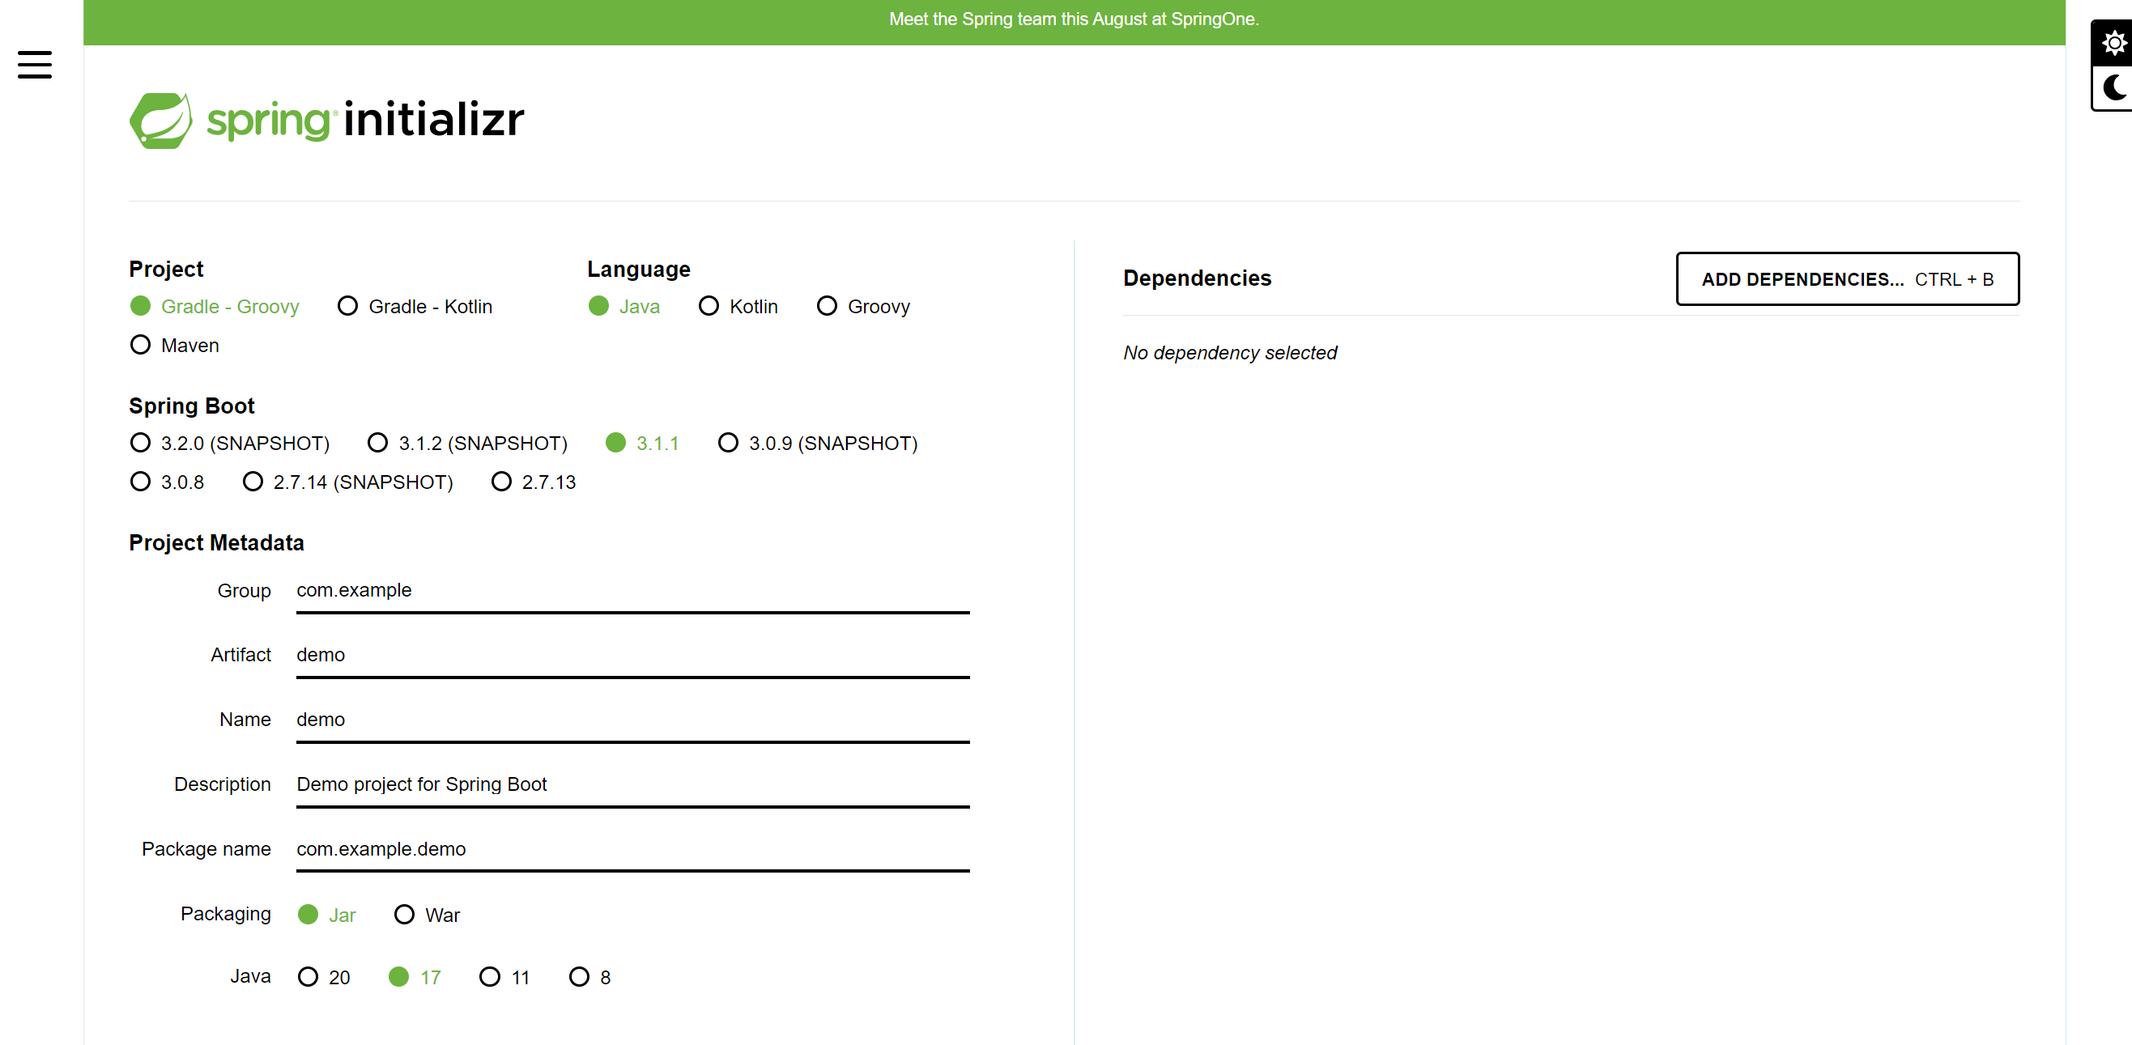2132x1045 pixels.
Task: Click the Project Metadata heading
Action: (x=217, y=543)
